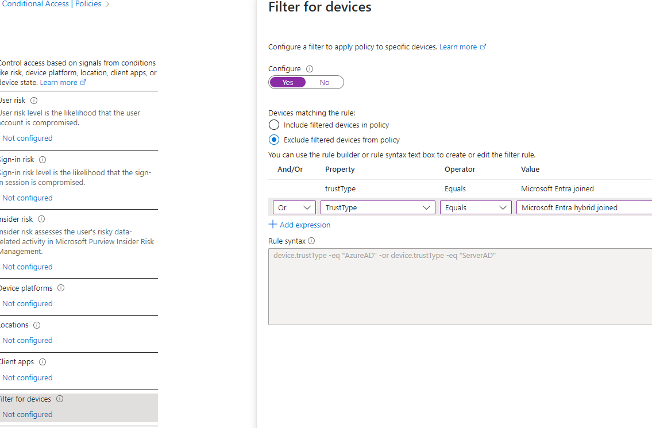Click the Value column header

pyautogui.click(x=530, y=169)
